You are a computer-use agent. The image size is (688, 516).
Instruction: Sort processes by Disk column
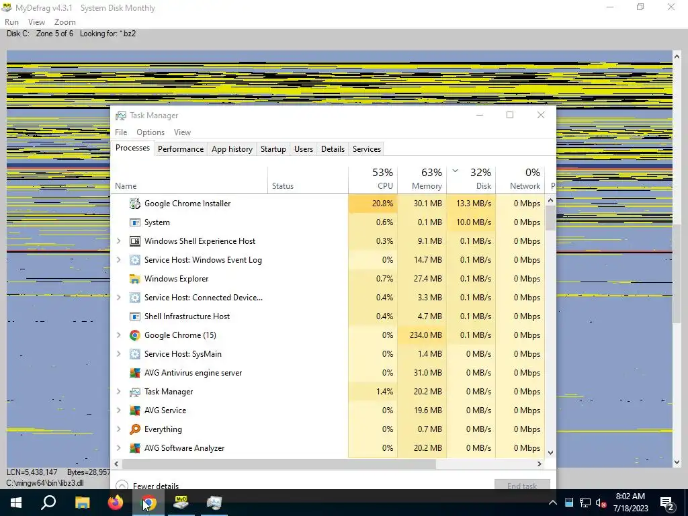(471, 180)
